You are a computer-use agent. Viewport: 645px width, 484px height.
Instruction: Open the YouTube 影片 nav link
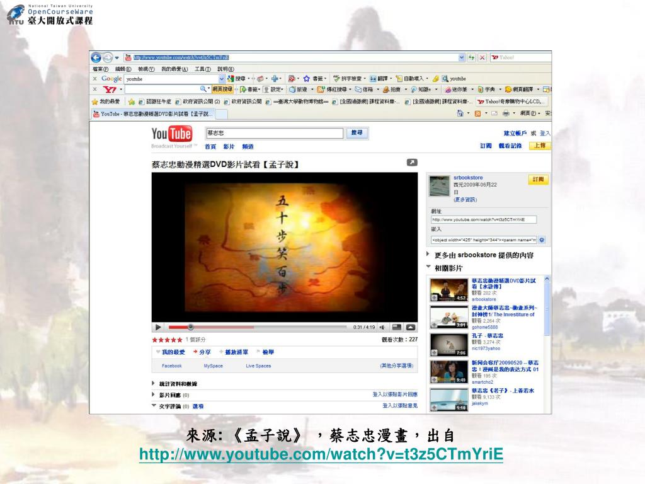pyautogui.click(x=229, y=146)
